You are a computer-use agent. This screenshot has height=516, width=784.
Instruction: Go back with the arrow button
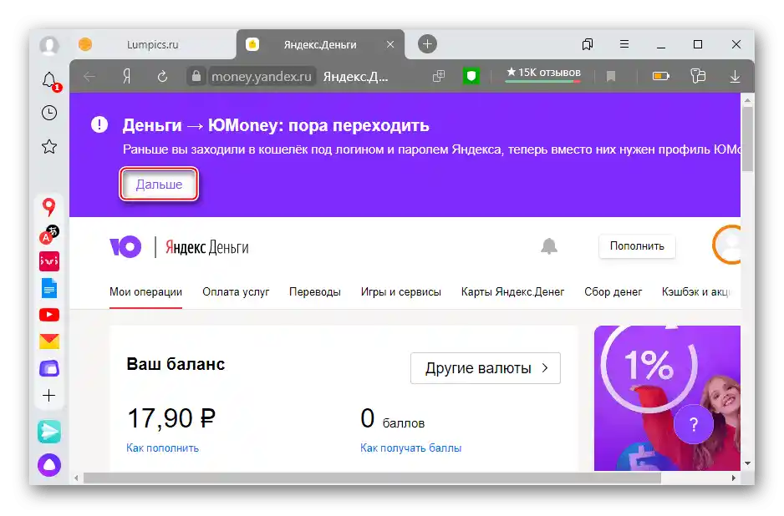89,77
